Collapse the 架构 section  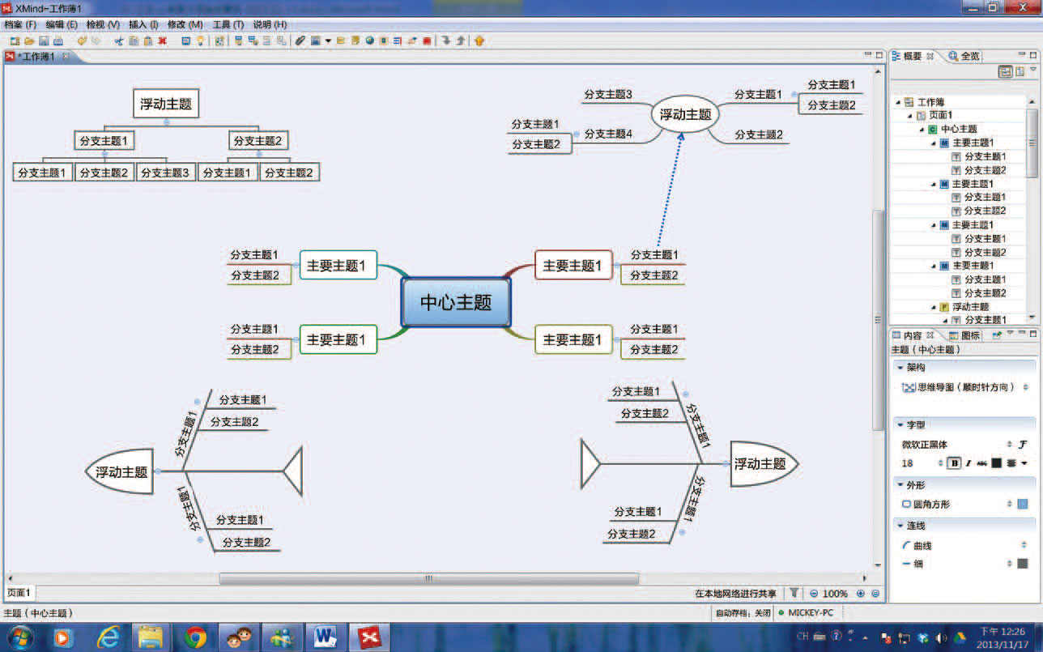tap(900, 367)
